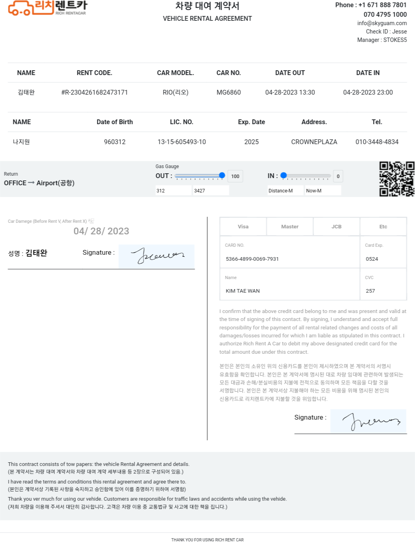
Task: Click the QR code image
Action: tap(397, 179)
